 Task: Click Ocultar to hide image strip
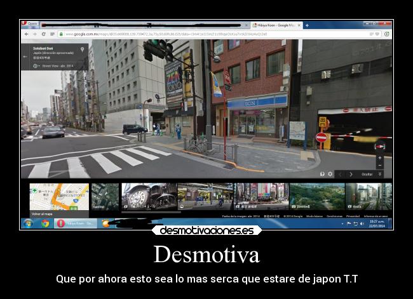[367, 174]
